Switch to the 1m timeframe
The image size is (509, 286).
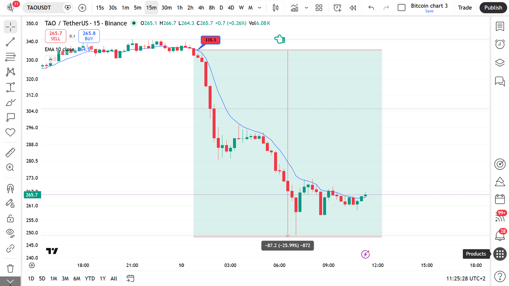coord(126,8)
